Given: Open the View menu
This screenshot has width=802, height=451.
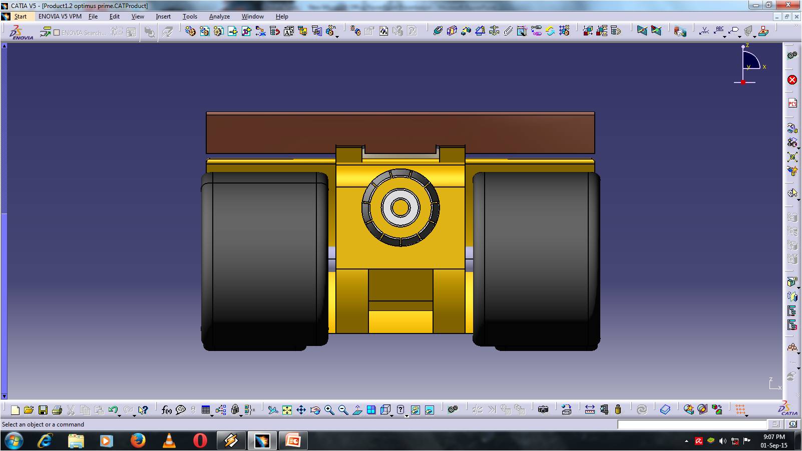Looking at the screenshot, I should [138, 16].
